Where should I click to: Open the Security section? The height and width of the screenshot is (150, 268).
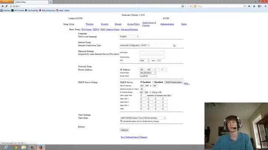105,24
